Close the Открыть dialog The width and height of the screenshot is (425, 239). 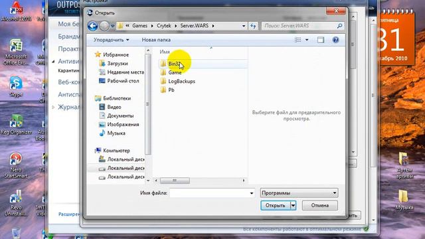[337, 11]
